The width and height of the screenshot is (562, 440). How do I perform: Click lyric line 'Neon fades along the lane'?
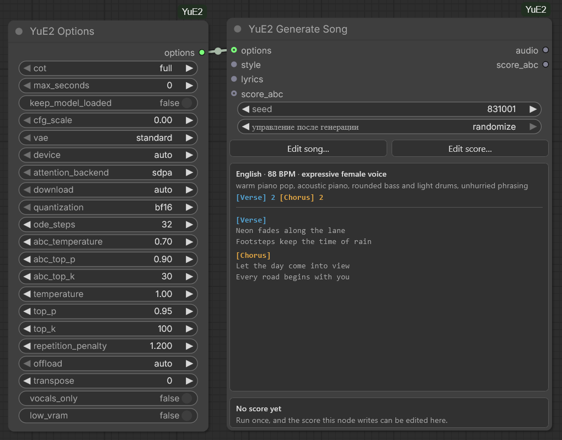click(x=290, y=230)
